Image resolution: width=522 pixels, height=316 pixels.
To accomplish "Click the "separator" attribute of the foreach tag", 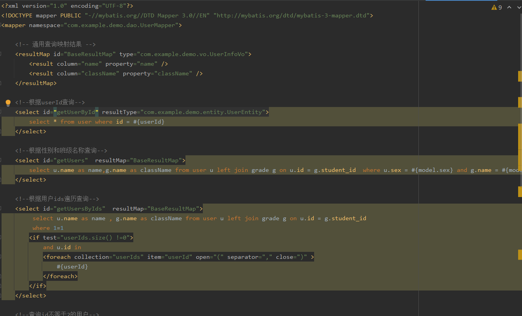I will [x=243, y=257].
